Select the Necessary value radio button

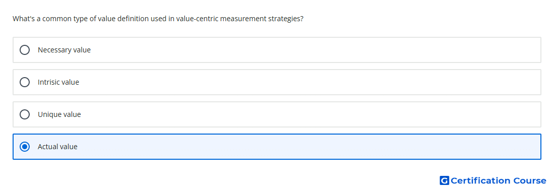pyautogui.click(x=25, y=50)
